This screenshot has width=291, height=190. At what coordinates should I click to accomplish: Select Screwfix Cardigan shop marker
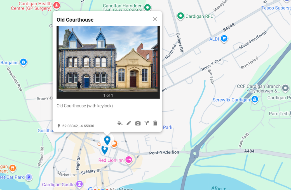pos(254,99)
